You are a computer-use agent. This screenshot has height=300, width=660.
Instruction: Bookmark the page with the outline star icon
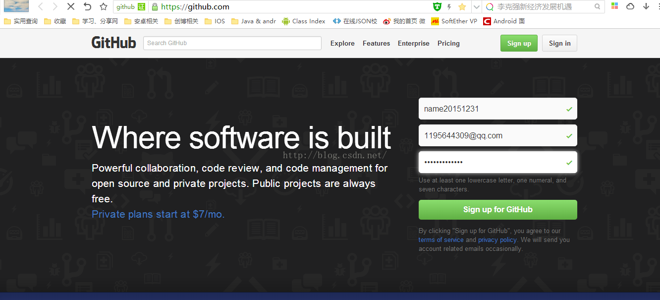(x=103, y=6)
